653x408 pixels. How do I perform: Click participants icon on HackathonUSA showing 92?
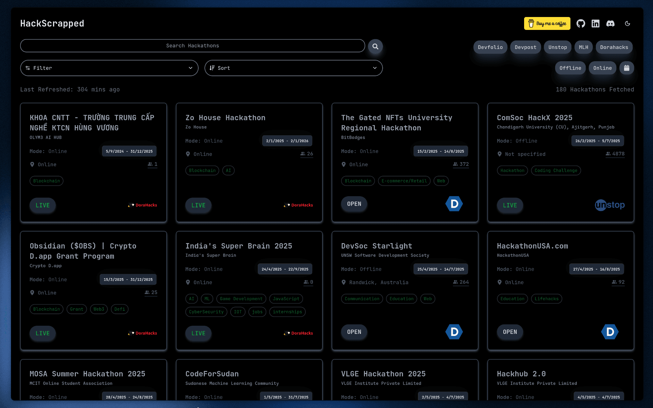click(614, 282)
